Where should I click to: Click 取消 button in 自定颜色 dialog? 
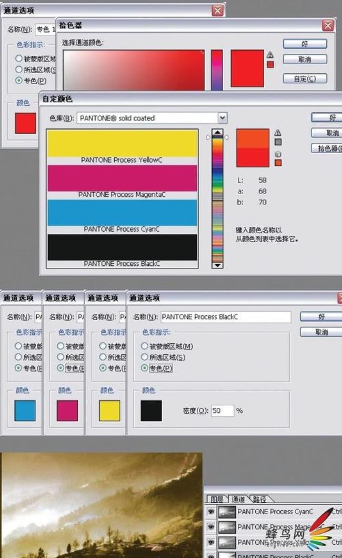point(326,133)
